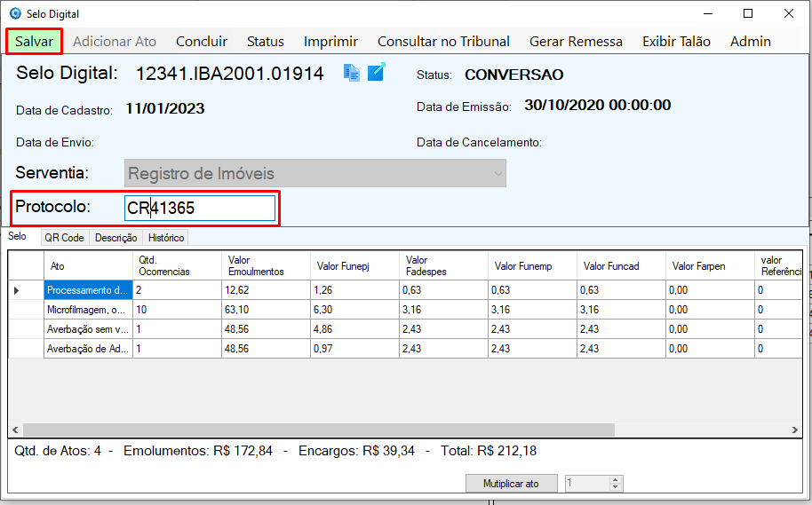Screen dimensions: 812x505
Task: Click the selo number 12341.IBA2001.01914
Action: point(229,74)
